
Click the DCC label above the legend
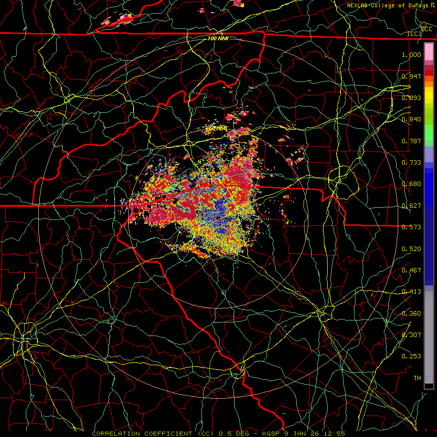point(427,29)
